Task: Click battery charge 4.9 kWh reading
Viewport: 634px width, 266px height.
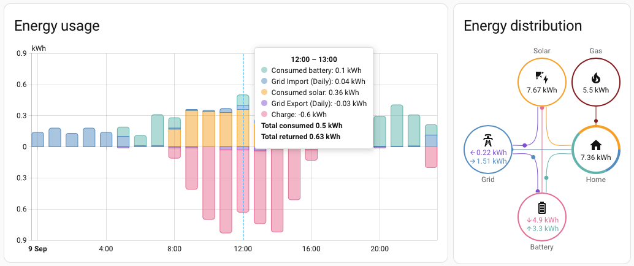Action: (542, 219)
